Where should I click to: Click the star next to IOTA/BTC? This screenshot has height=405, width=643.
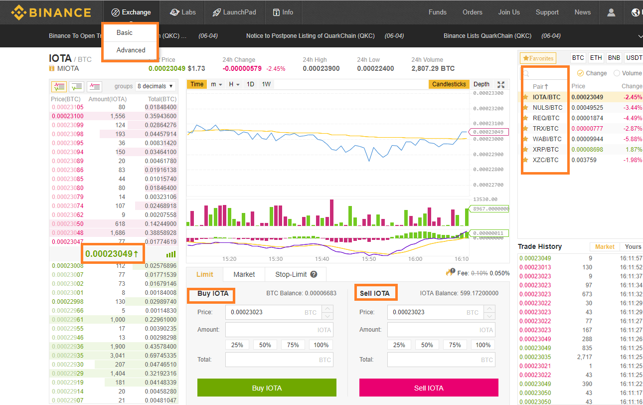(x=525, y=97)
